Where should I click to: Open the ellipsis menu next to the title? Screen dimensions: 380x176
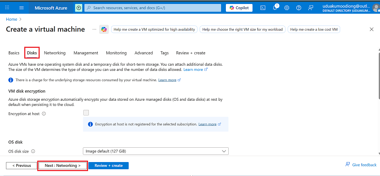click(x=94, y=29)
